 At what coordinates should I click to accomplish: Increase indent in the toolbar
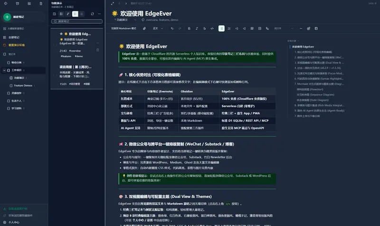click(x=237, y=29)
